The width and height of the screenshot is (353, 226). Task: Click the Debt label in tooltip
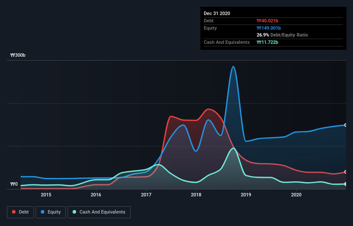(x=209, y=21)
